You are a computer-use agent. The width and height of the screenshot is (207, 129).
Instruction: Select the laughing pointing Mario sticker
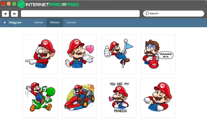click(40, 54)
